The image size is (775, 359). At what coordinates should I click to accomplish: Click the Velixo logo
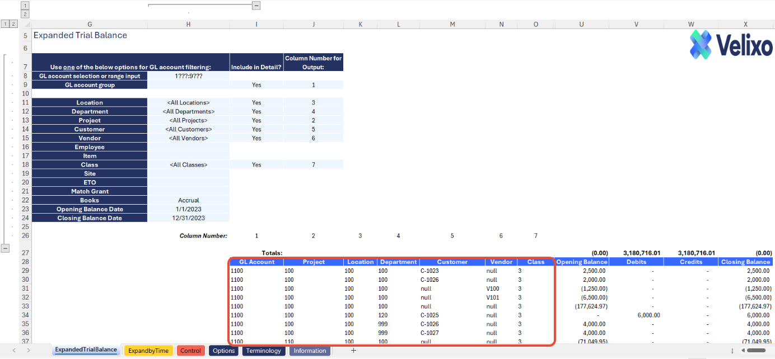tap(731, 44)
